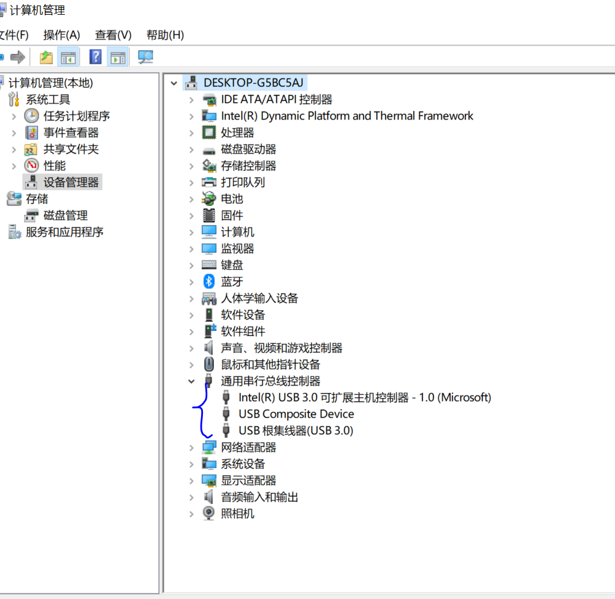The width and height of the screenshot is (615, 599).
Task: Expand the 音频输入和输出 category arrow
Action: (x=191, y=497)
